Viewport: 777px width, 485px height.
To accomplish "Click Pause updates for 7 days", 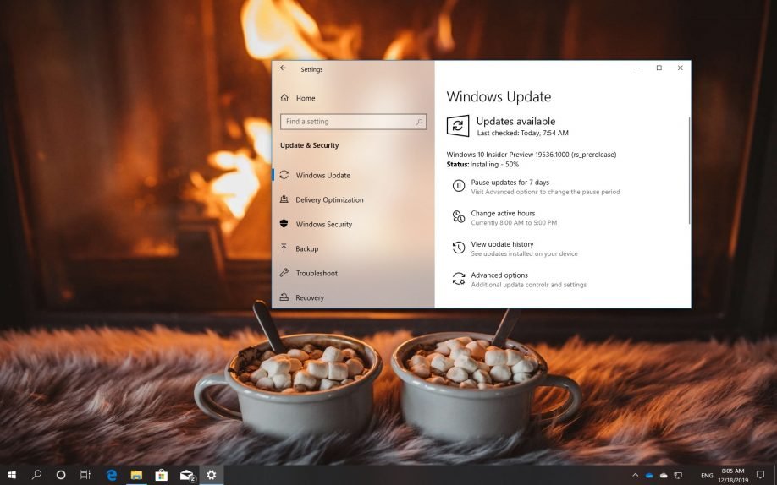I will click(x=510, y=183).
